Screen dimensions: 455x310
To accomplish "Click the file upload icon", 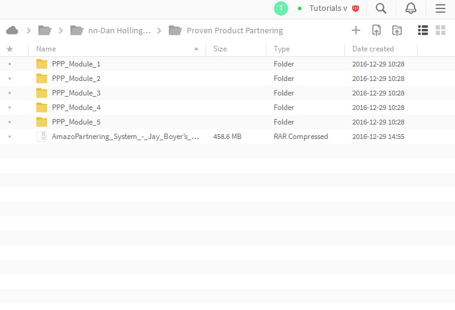I will pyautogui.click(x=376, y=30).
